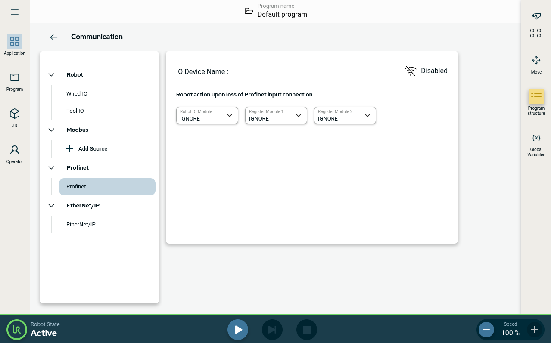Decrease speed with the minus button
Viewport: 551px width, 343px height.
[x=486, y=330]
